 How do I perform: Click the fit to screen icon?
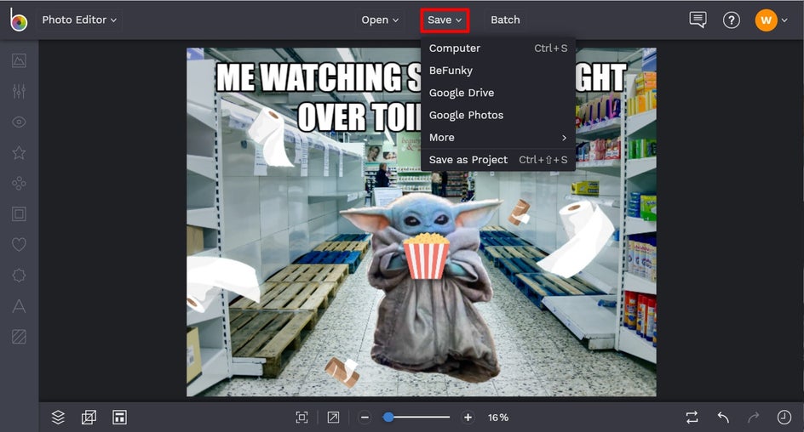point(302,418)
